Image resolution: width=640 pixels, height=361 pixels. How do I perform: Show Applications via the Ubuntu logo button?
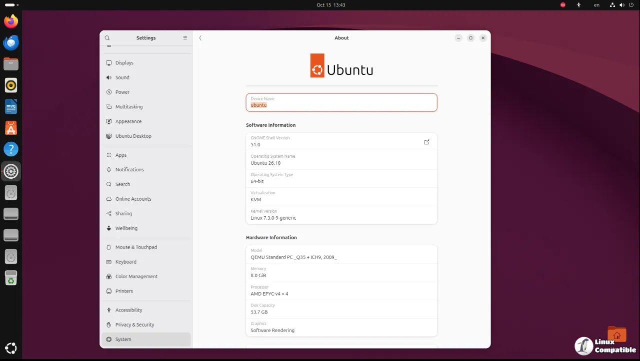pos(11,348)
